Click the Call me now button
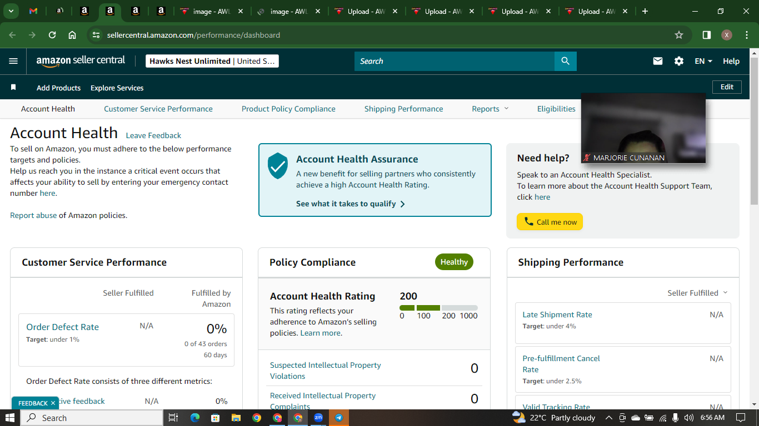 pos(550,222)
